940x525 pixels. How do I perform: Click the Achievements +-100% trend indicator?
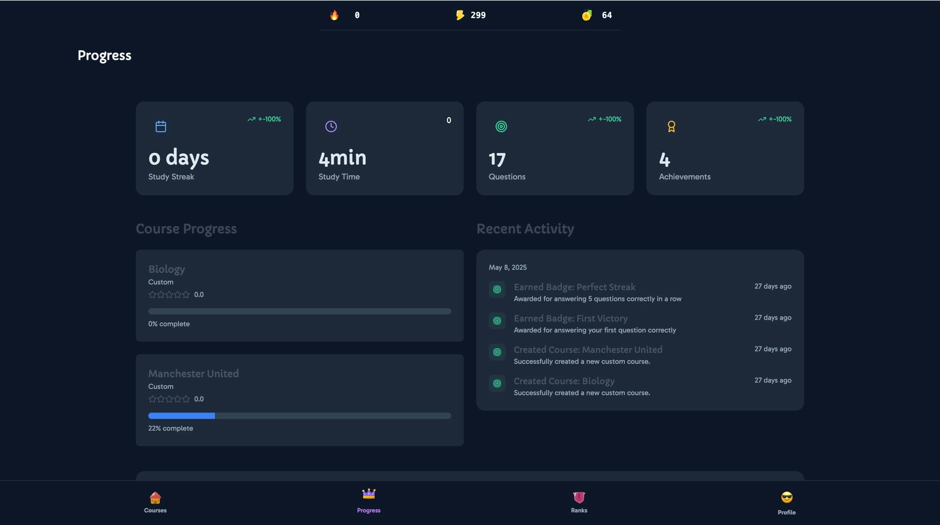click(x=775, y=119)
